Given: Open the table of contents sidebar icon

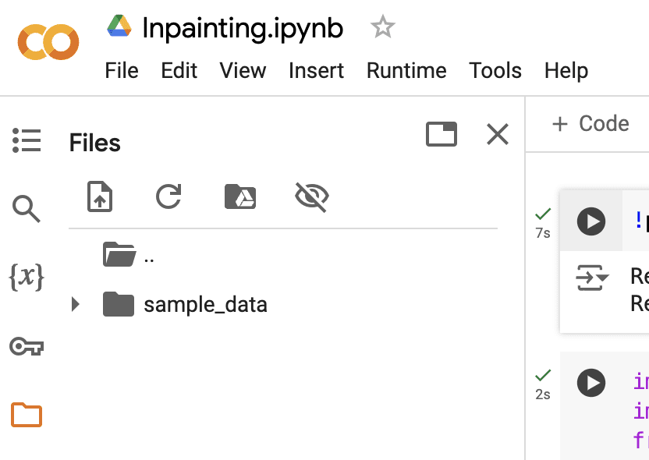Looking at the screenshot, I should pos(27,140).
